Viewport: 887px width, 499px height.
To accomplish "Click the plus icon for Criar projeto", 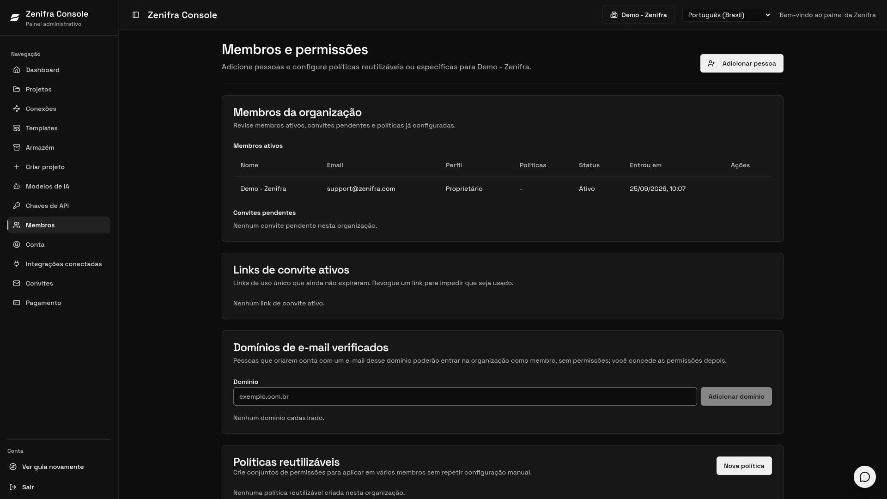I will [x=17, y=167].
